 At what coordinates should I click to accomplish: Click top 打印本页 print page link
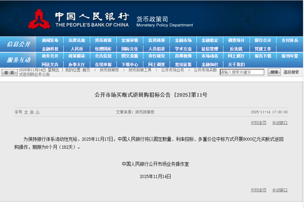259,123
